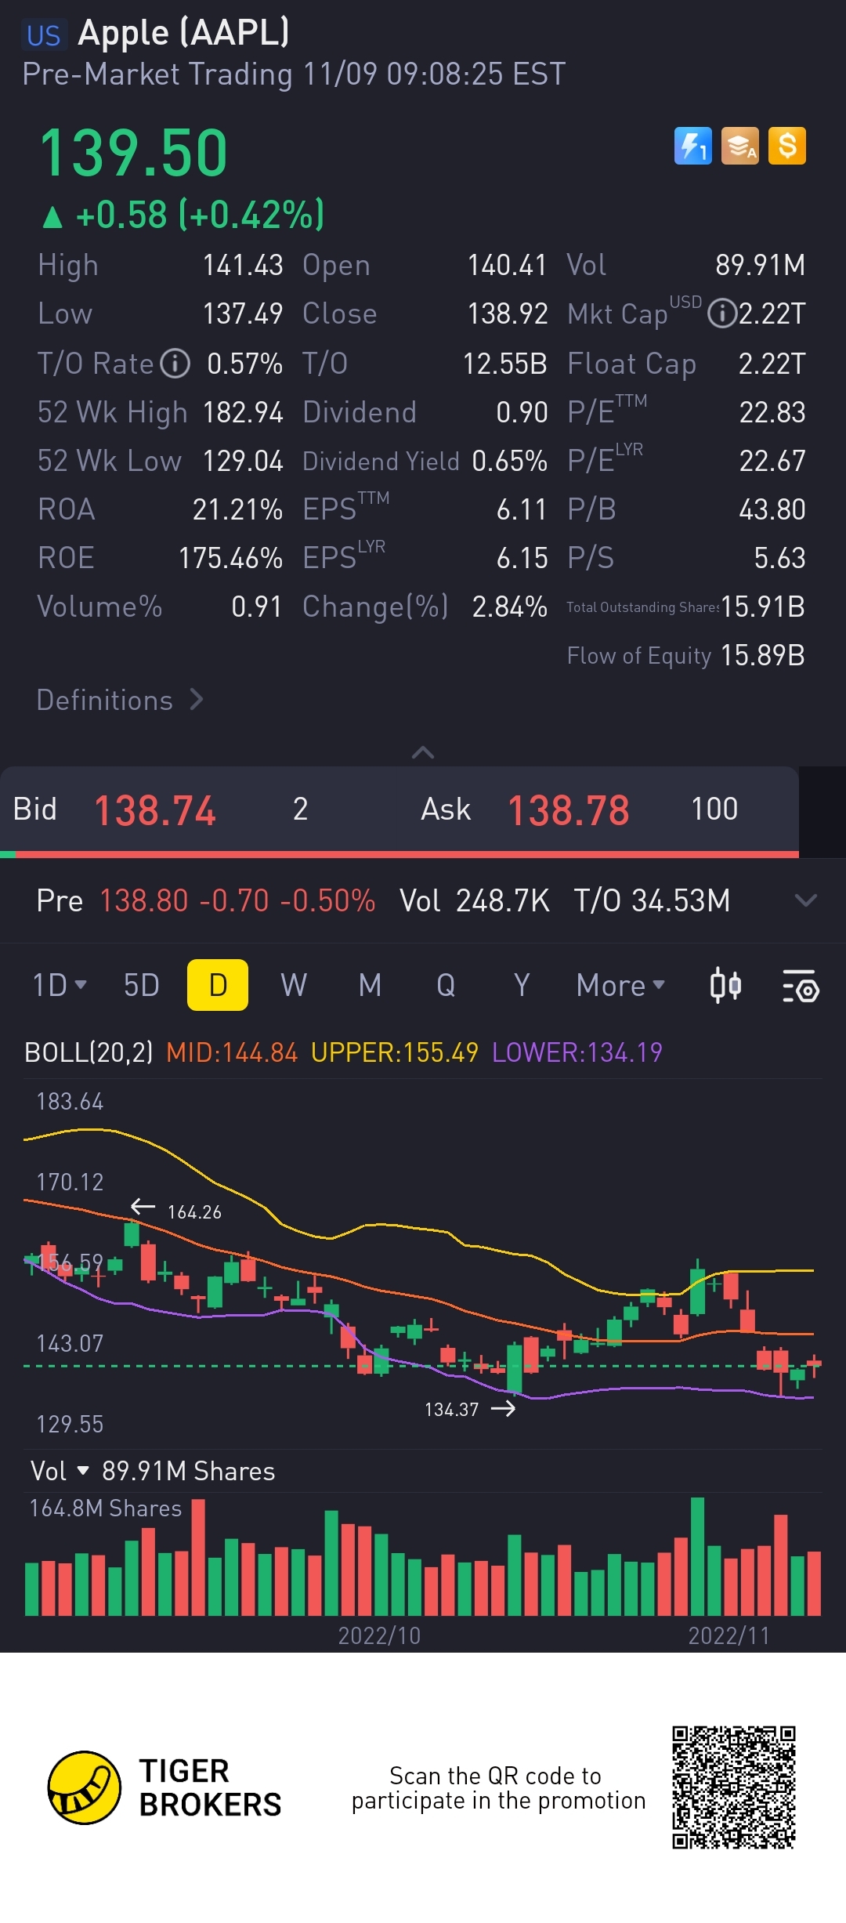Switch to Q quarterly chart tab
This screenshot has height=1923, width=846.
[446, 985]
